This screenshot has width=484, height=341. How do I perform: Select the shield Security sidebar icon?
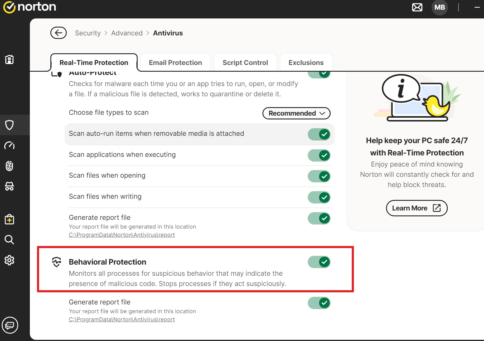pos(9,125)
